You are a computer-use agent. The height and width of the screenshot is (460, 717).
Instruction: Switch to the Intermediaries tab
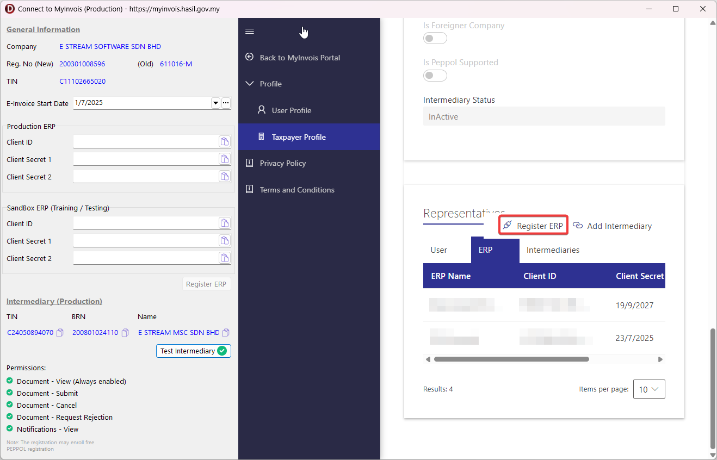(553, 250)
